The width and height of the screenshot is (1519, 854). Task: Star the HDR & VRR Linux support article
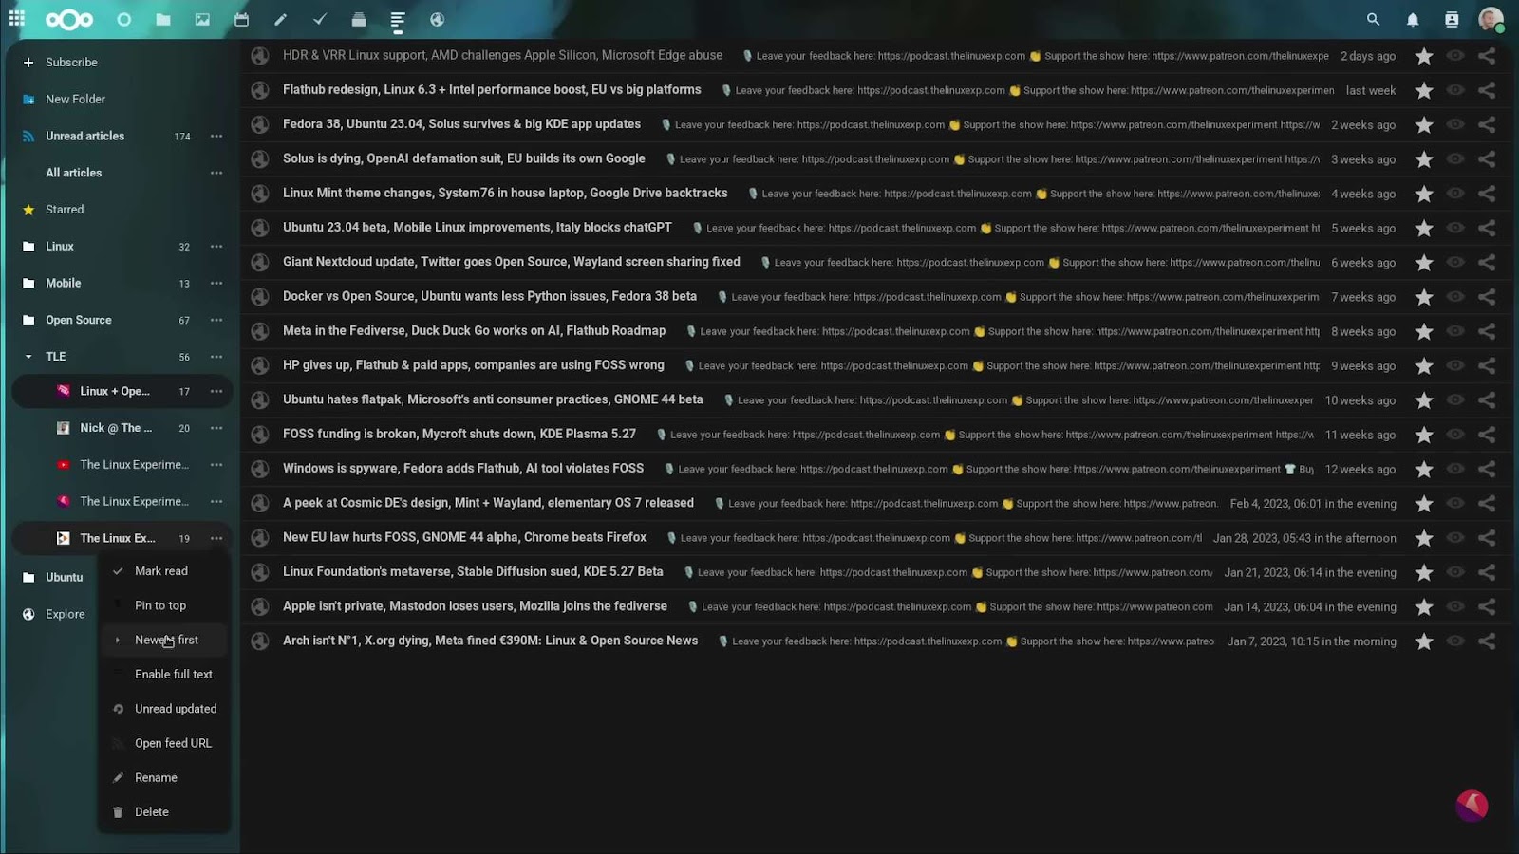(1423, 56)
